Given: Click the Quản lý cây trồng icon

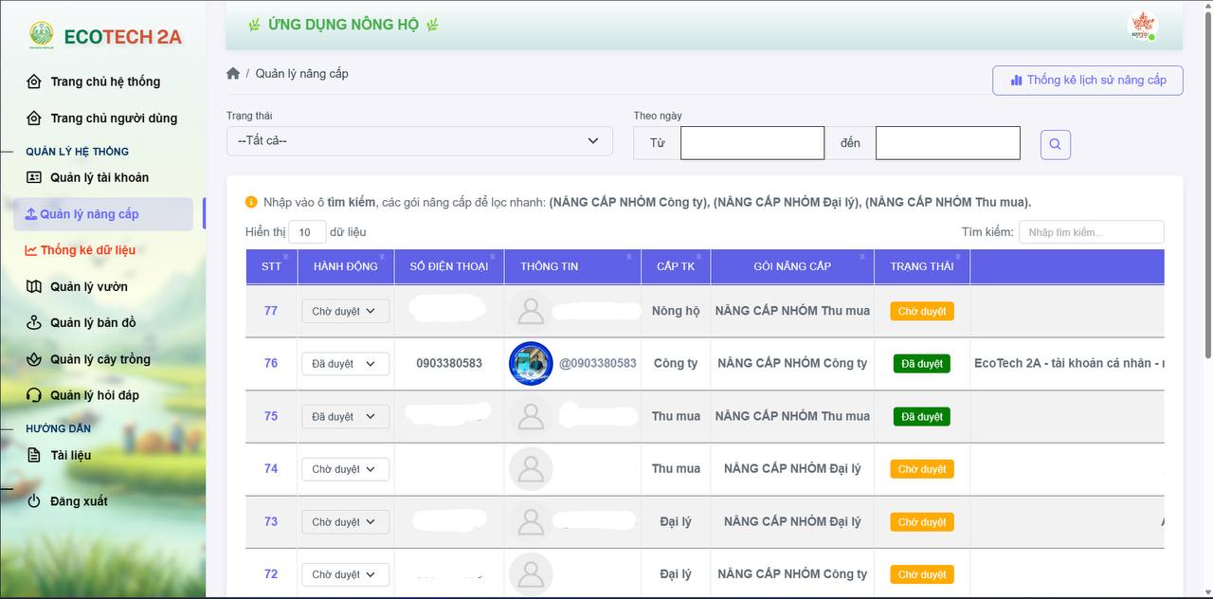Looking at the screenshot, I should 34,359.
